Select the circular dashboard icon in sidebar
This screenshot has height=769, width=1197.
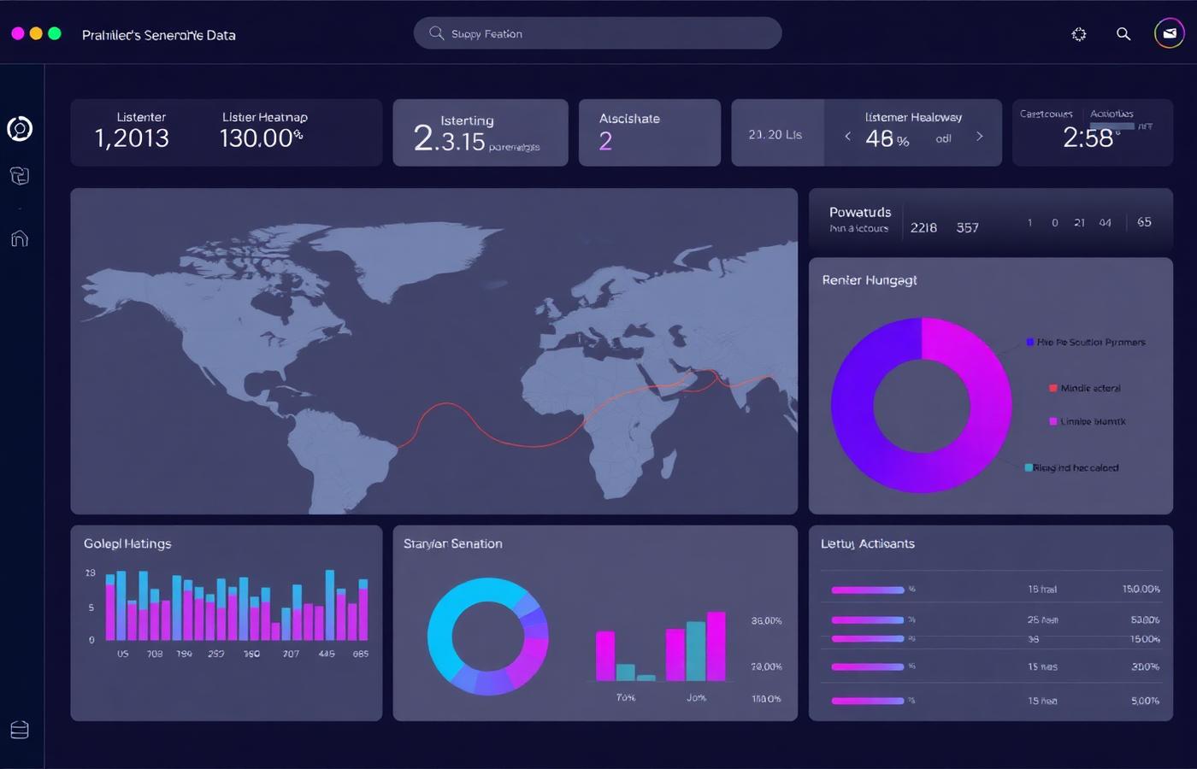pos(20,129)
